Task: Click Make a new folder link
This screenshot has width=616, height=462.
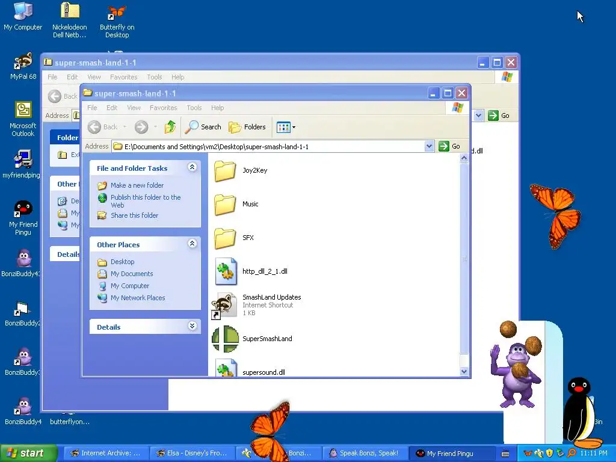Action: pyautogui.click(x=137, y=185)
